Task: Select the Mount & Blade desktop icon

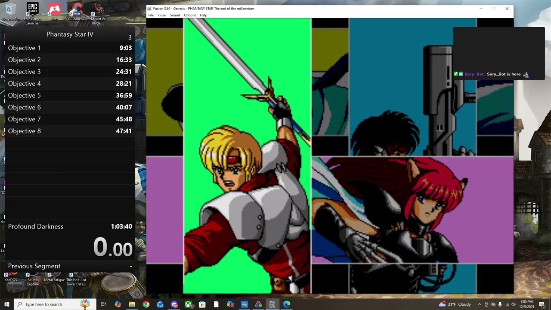Action: pos(98,13)
